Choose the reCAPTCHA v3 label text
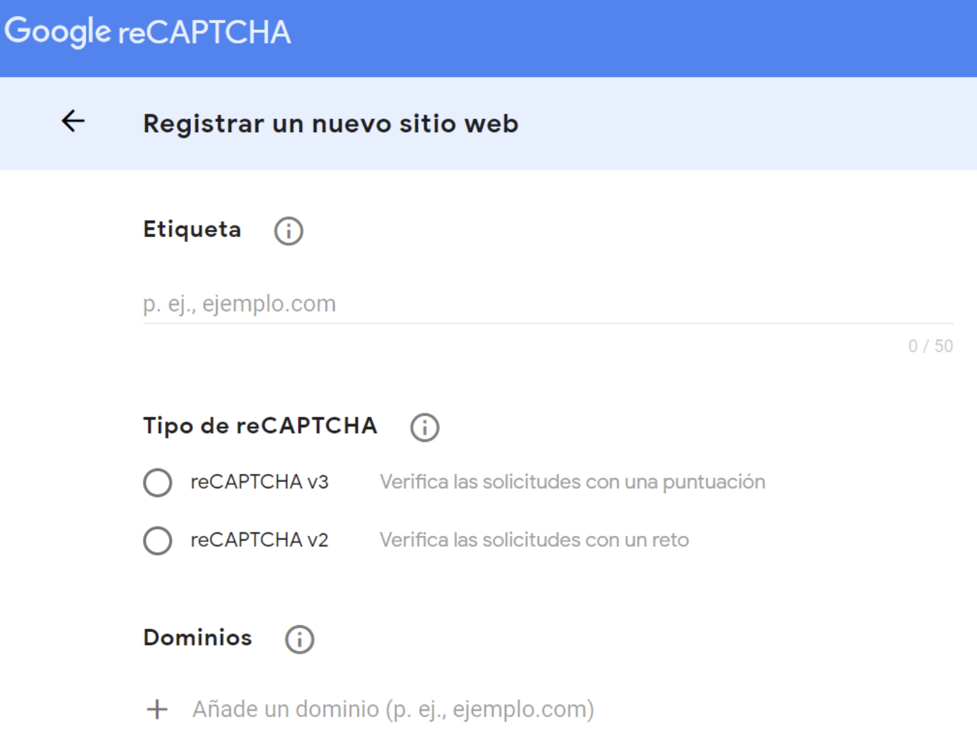This screenshot has width=977, height=749. (260, 482)
